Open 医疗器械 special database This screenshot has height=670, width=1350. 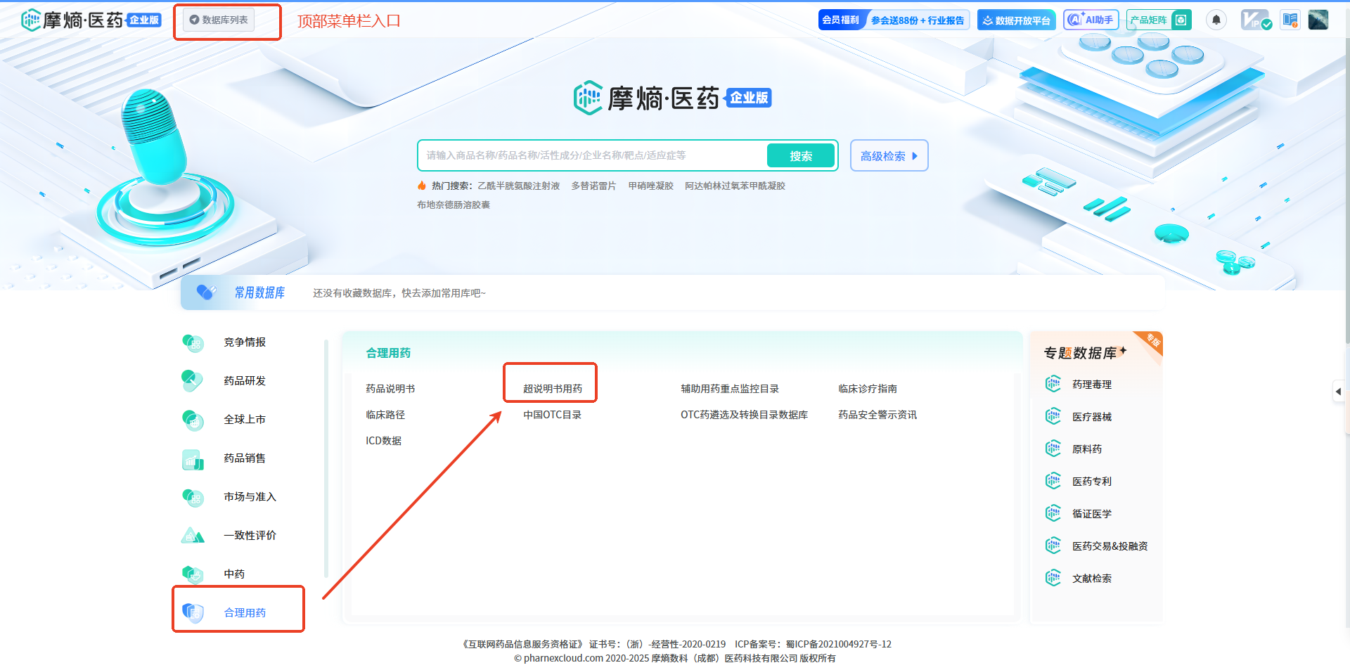(1092, 417)
